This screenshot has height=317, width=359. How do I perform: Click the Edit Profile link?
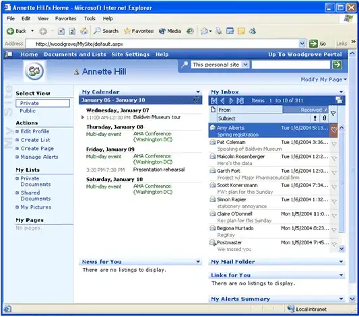(35, 131)
